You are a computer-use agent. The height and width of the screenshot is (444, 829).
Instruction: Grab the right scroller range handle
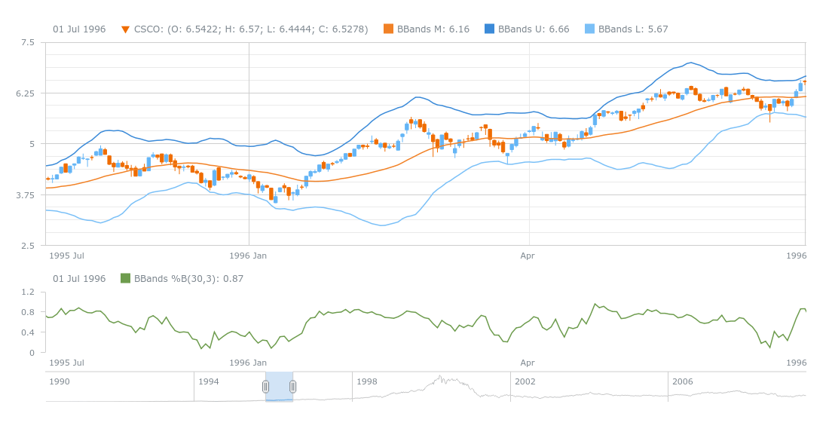[292, 387]
